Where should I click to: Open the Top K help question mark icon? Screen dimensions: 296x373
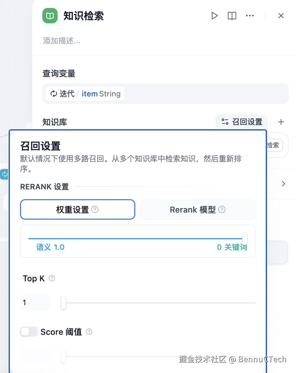(x=52, y=278)
